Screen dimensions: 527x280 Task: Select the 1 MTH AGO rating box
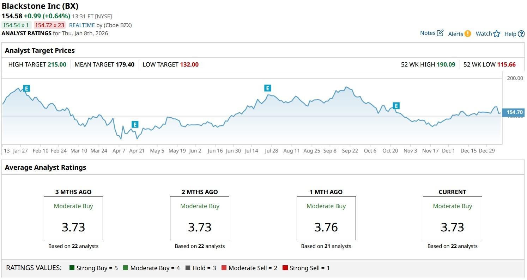pos(326,218)
